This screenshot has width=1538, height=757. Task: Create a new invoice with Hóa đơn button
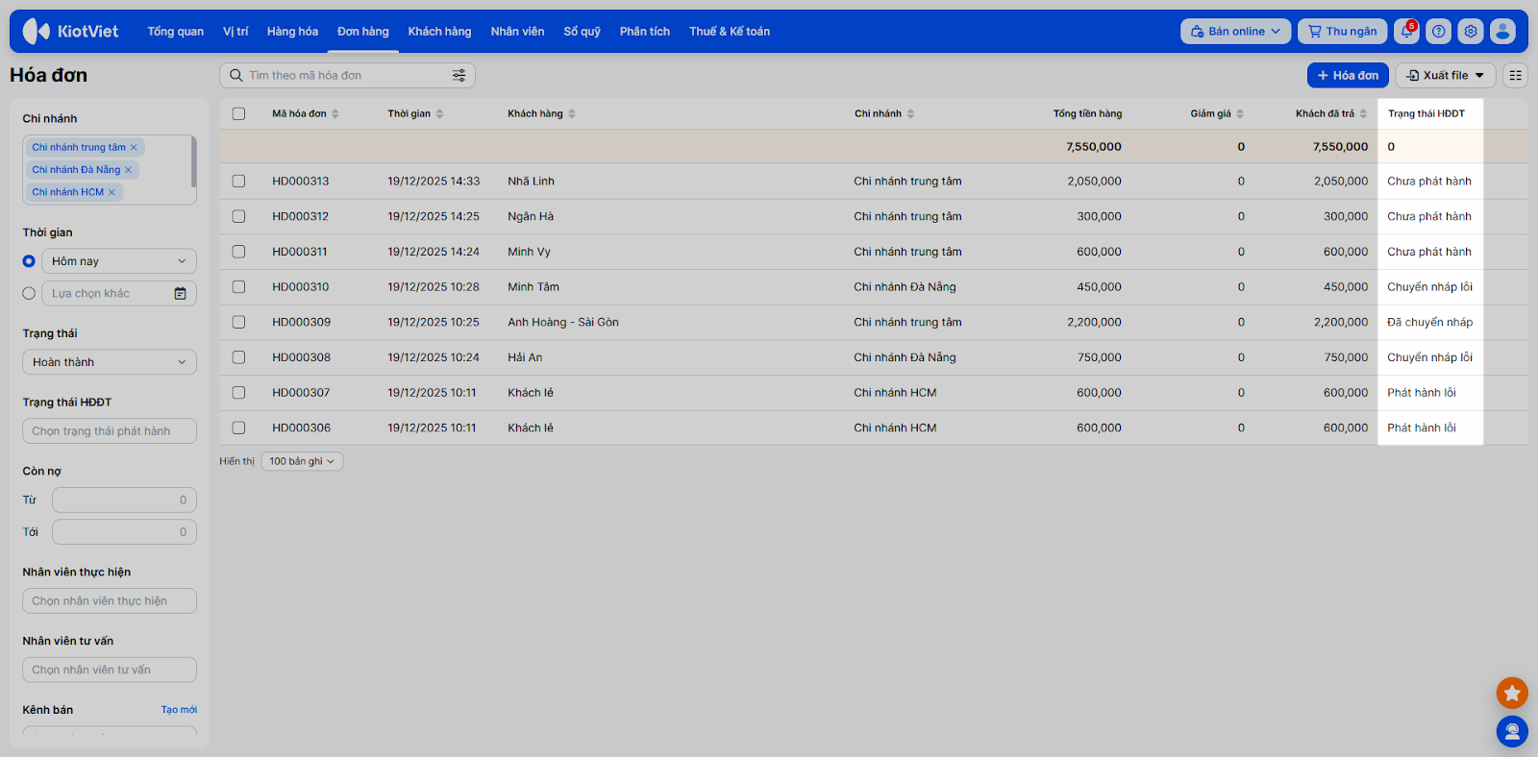1348,75
